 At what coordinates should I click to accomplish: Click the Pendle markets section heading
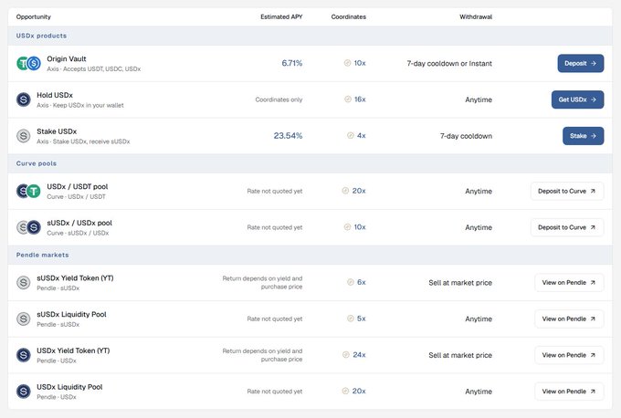tap(42, 255)
